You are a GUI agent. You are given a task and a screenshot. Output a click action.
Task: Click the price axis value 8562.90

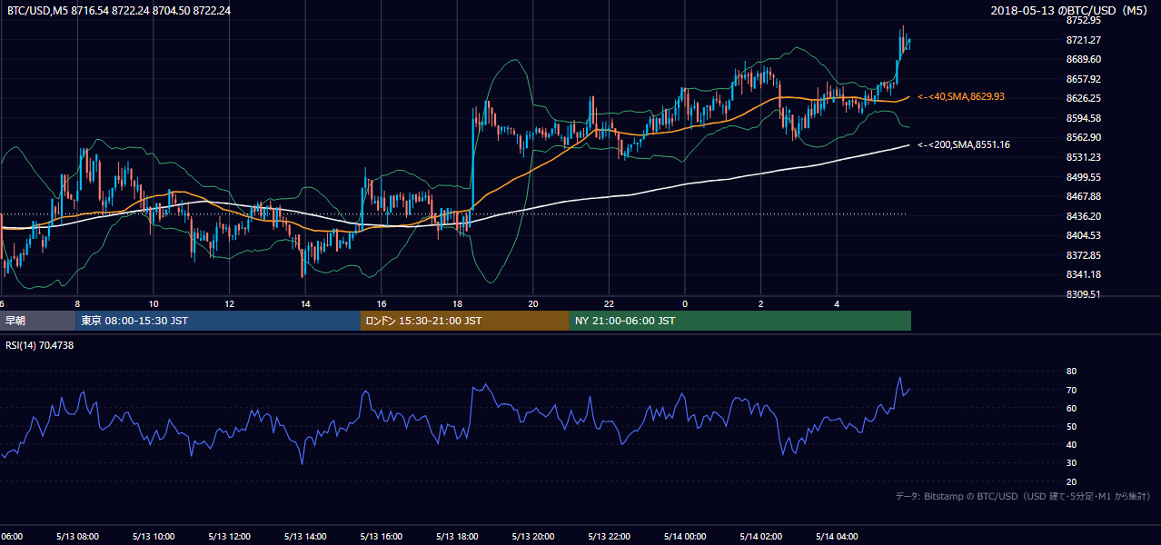click(1084, 137)
